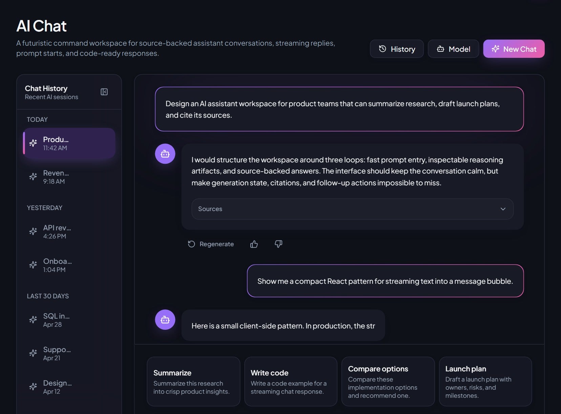
Task: Click the first assistant robot avatar
Action: coord(165,154)
